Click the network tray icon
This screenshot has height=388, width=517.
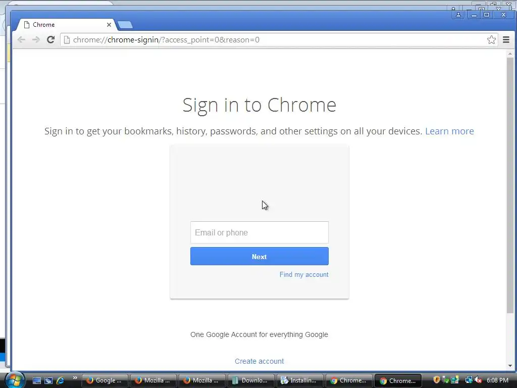(x=469, y=380)
